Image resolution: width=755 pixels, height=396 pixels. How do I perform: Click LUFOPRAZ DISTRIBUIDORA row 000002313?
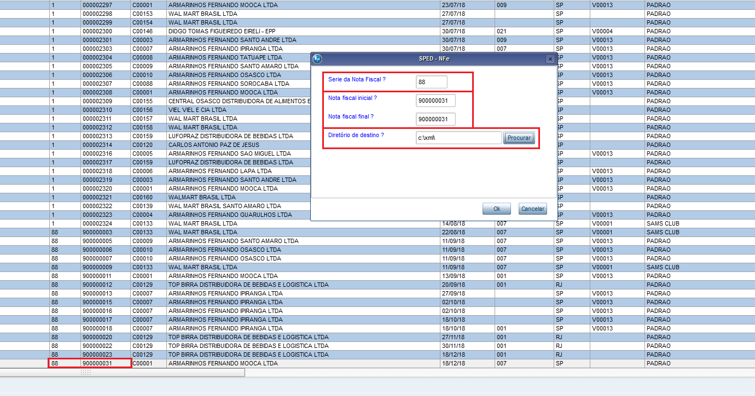377,136
